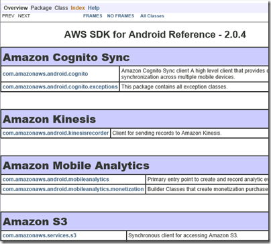Open the com.amazonaws.android.cognito.exceptions package
Image resolution: width=271 pixels, height=244 pixels.
[x=60, y=86]
